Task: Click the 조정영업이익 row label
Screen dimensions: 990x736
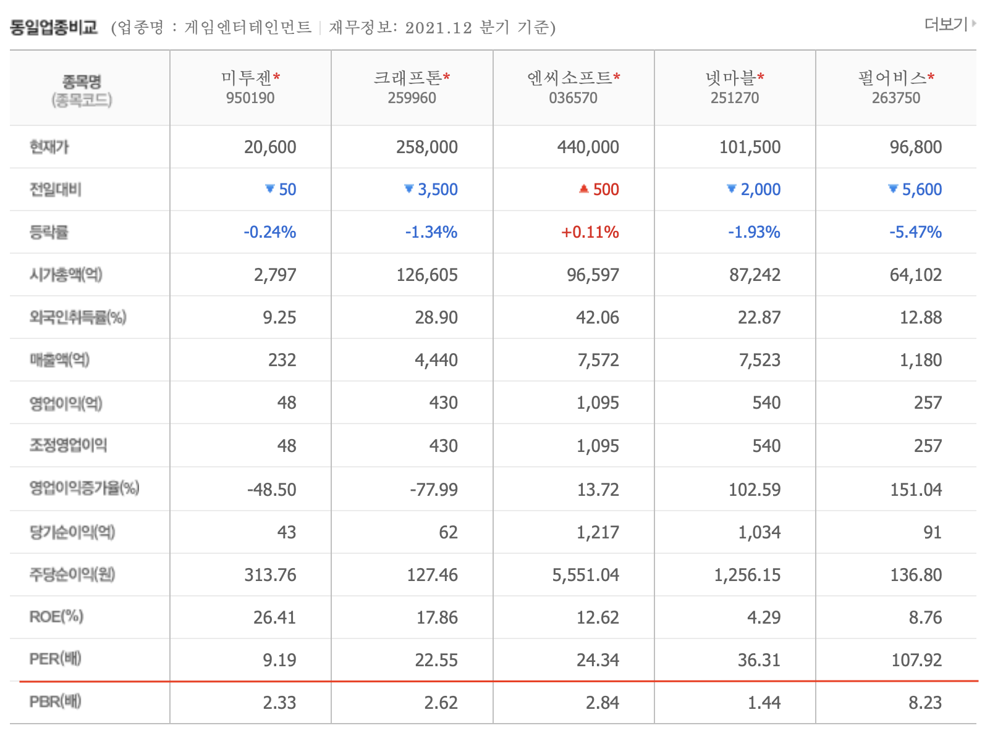Action: coord(68,445)
